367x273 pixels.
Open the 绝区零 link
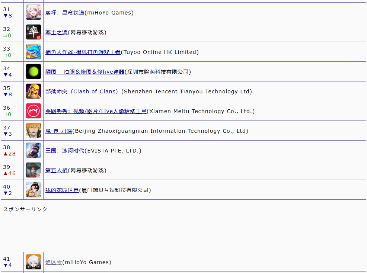click(54, 262)
